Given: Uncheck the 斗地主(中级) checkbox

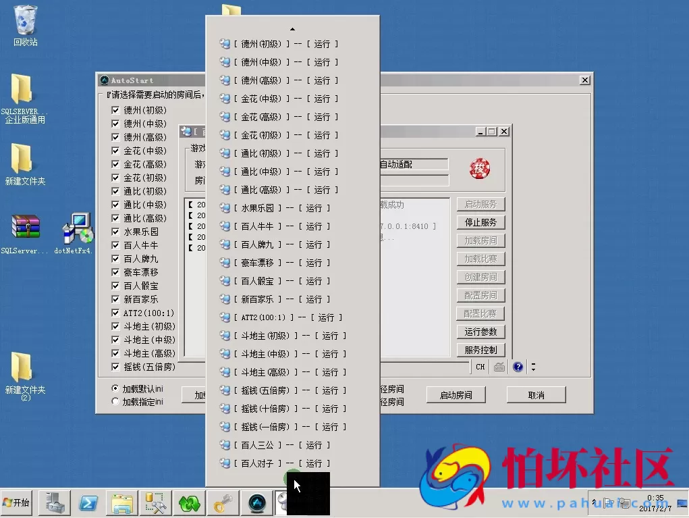Looking at the screenshot, I should tap(115, 340).
